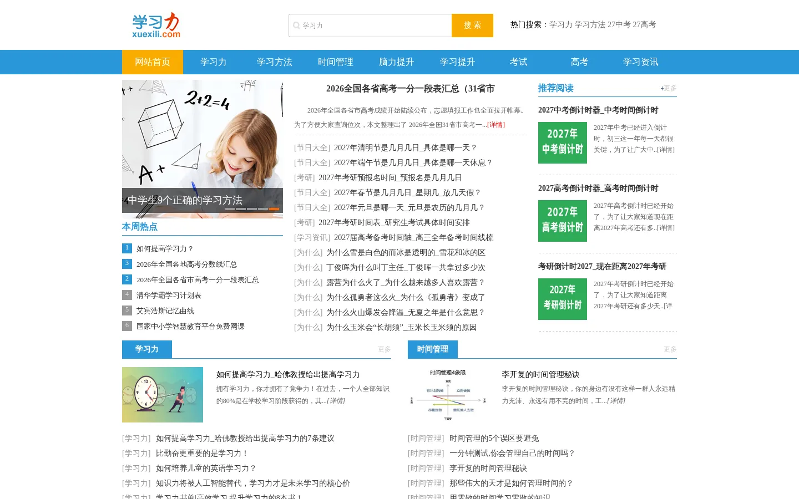Open 2027年清明节是几月几日 article
Viewport: 799px width, 499px height.
[406, 148]
